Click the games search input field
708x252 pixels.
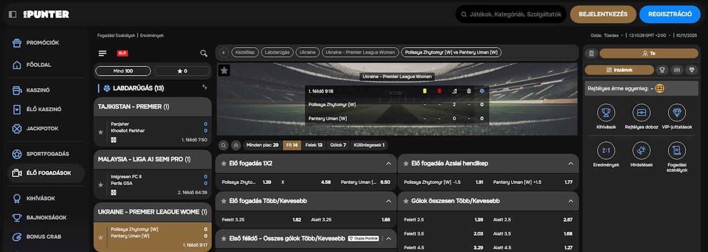coord(515,14)
